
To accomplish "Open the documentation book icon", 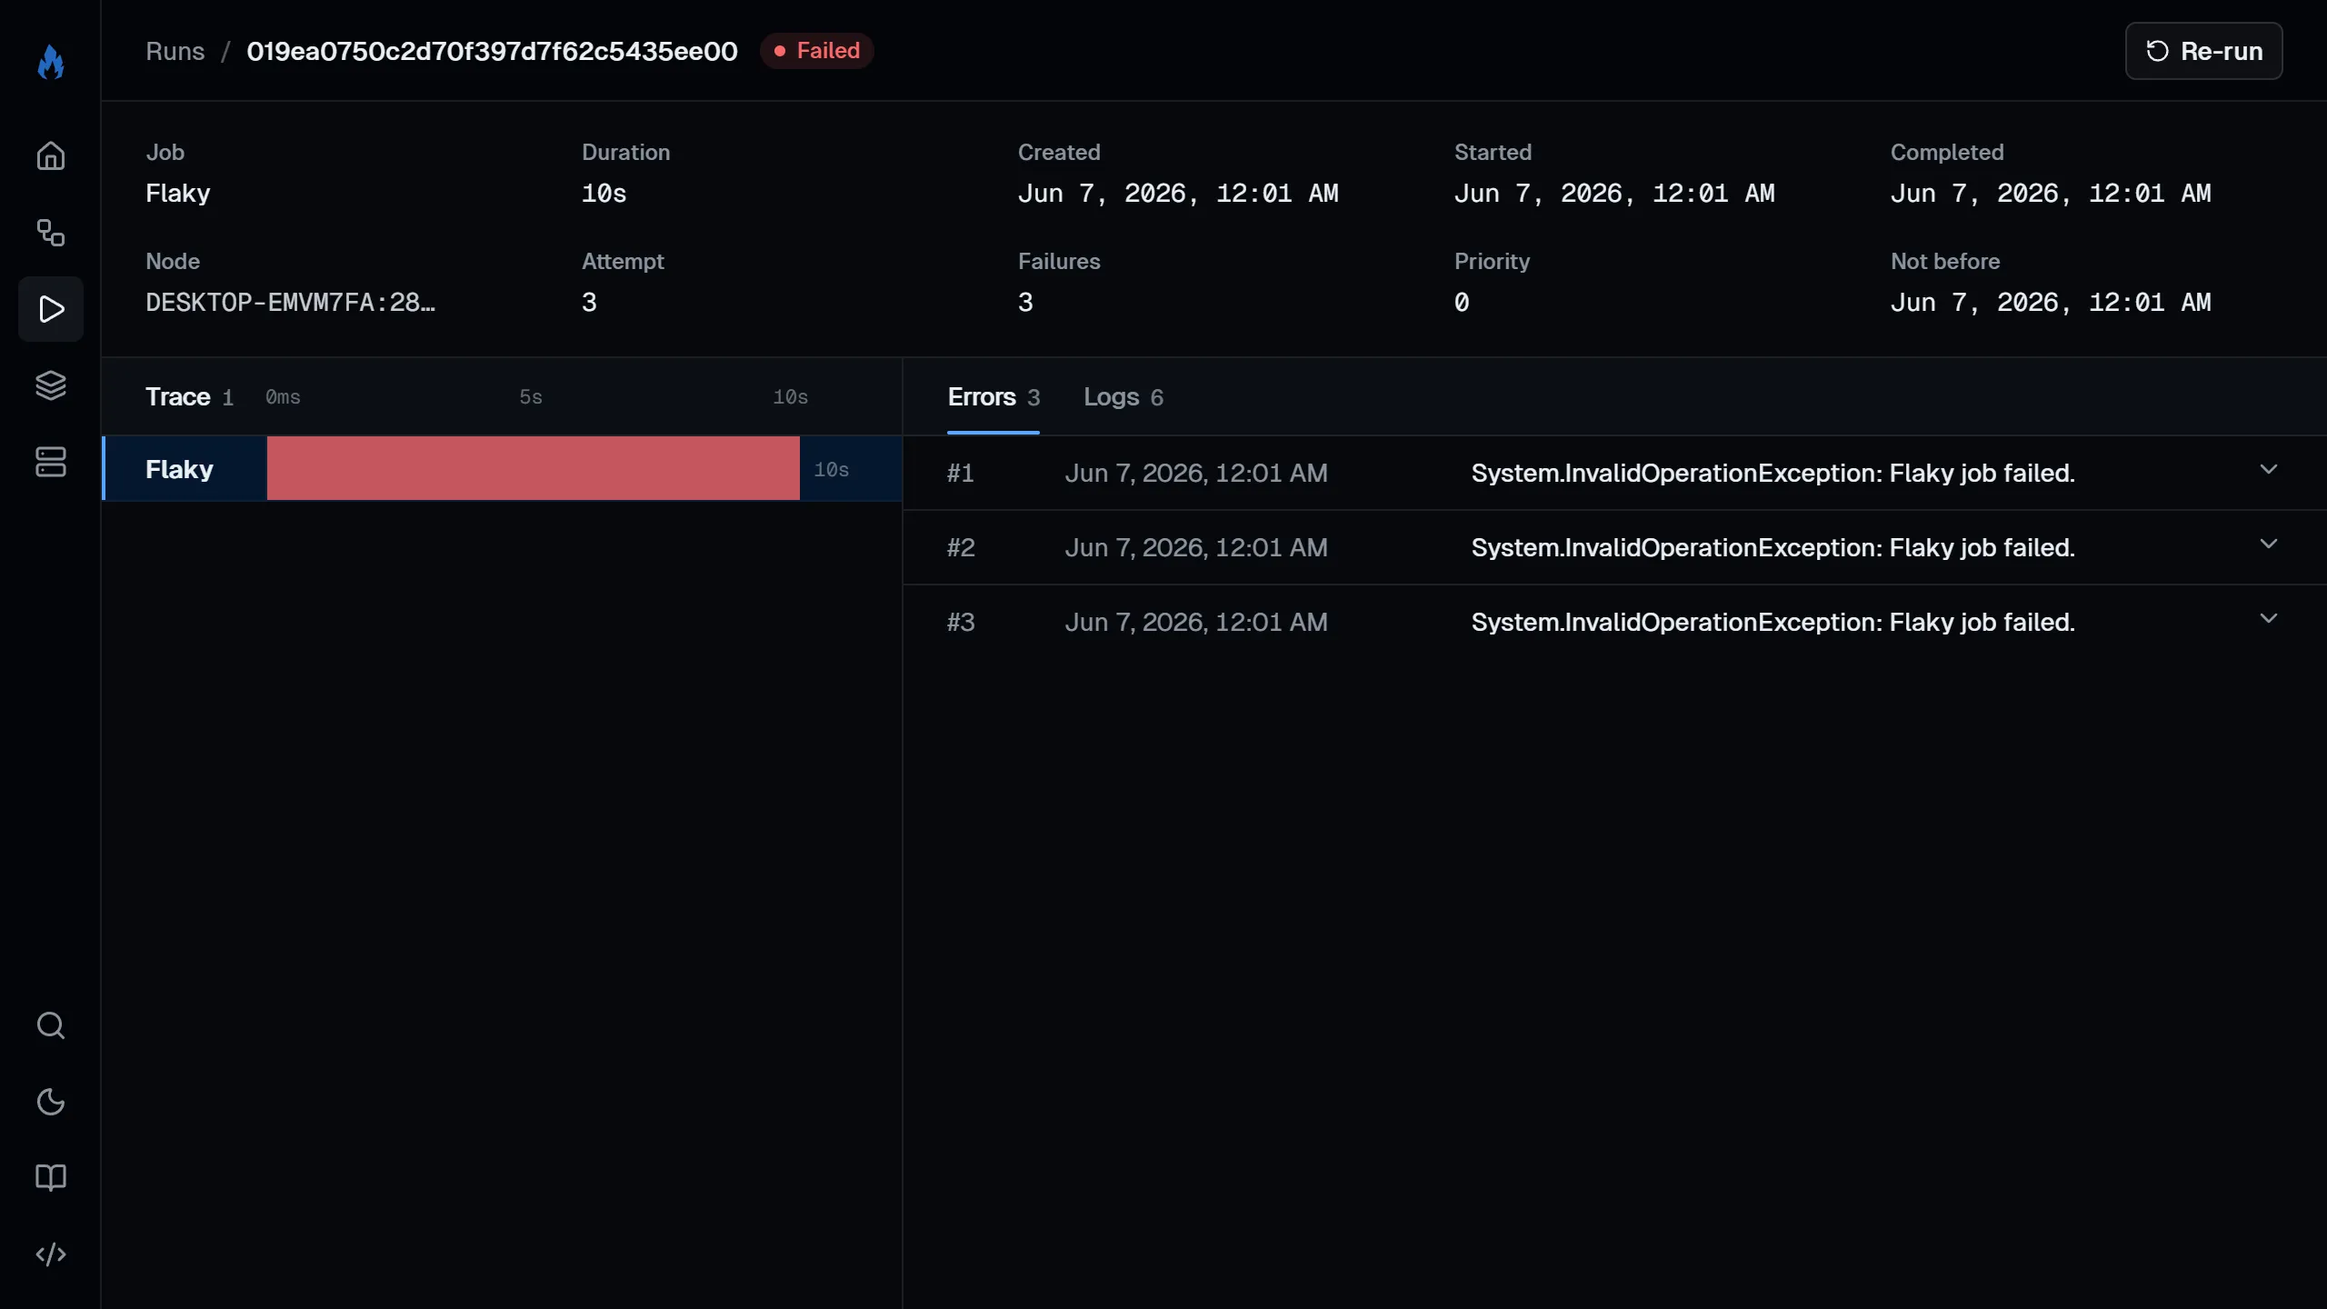I will (51, 1178).
